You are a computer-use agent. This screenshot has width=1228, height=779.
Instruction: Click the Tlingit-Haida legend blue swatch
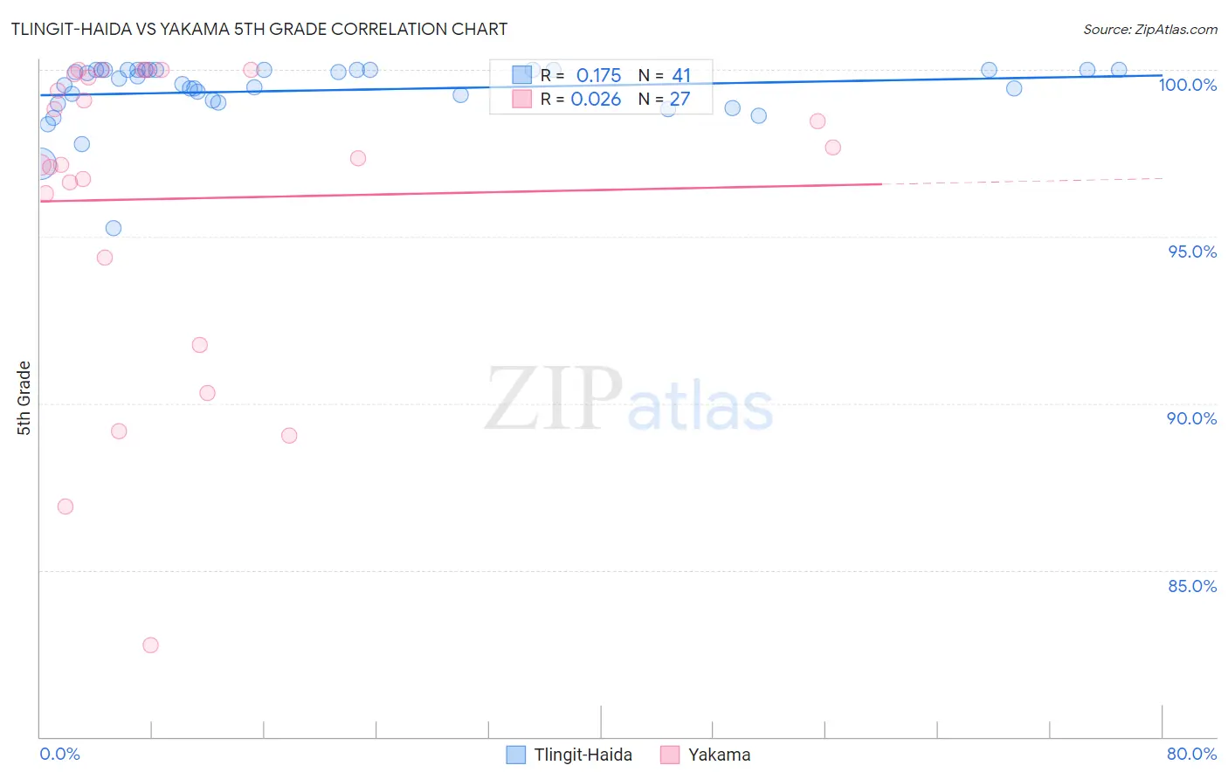[x=516, y=755]
